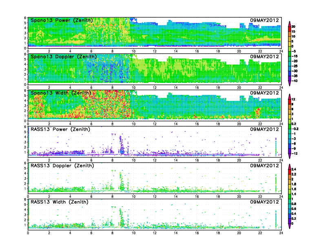This screenshot has height=250, width=323.
Task: Click the "Spano13 Width (Zenith)" panel title
Action: pos(60,93)
